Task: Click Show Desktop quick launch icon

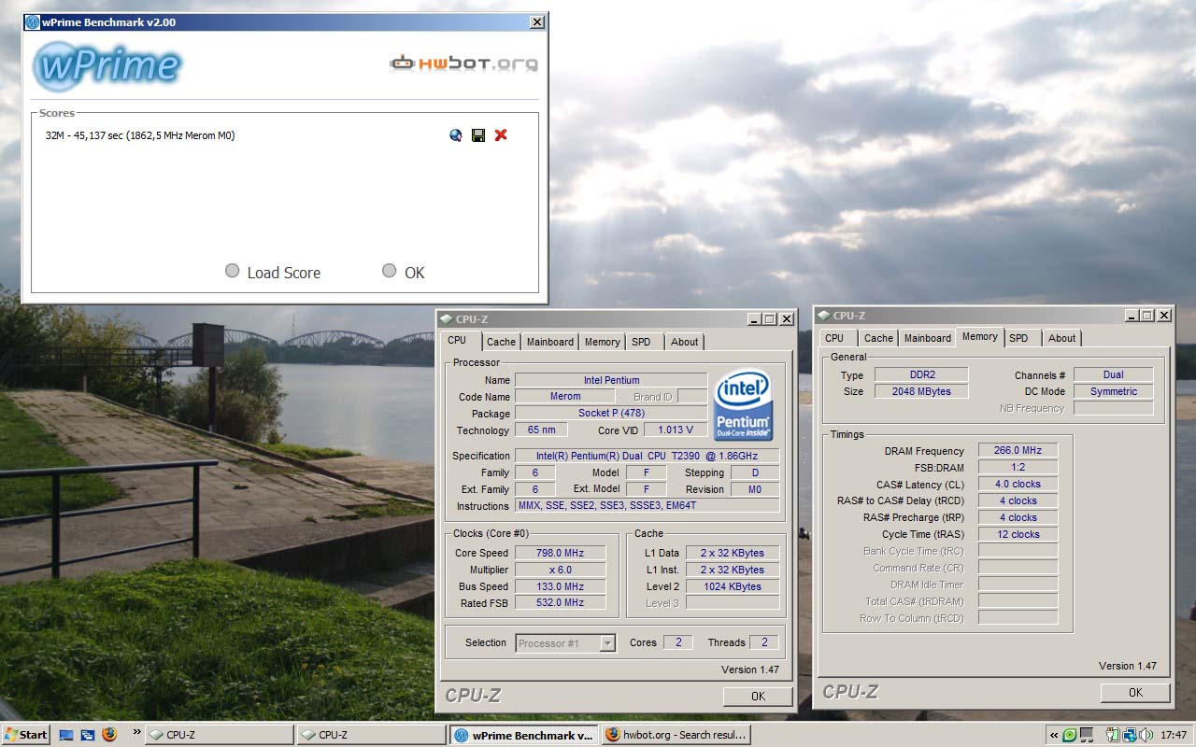Action: (x=66, y=735)
